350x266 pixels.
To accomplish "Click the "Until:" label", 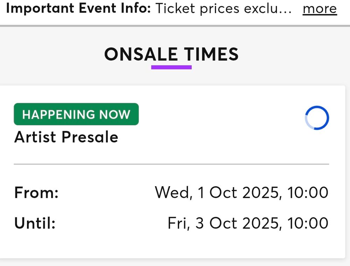I will point(35,223).
